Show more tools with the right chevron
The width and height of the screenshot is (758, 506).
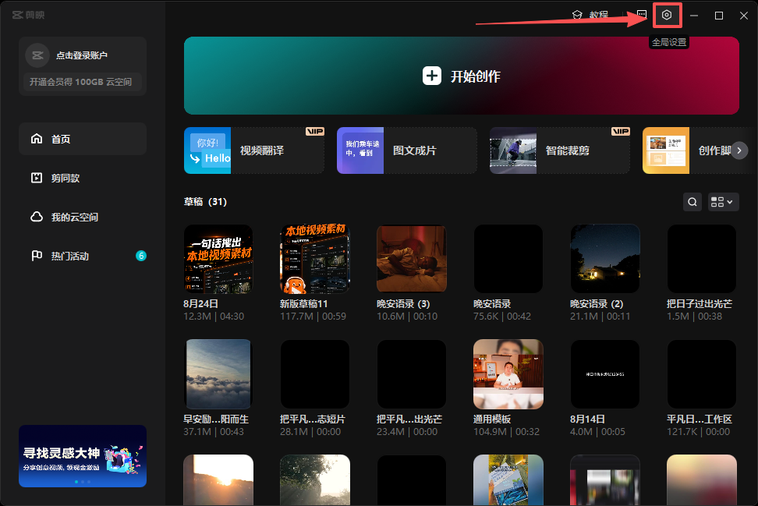[x=739, y=150]
